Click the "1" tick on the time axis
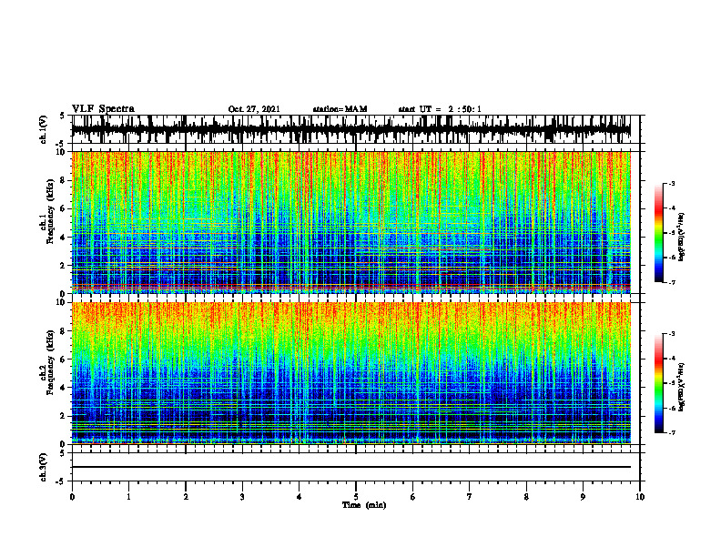This screenshot has width=721, height=557. [x=128, y=497]
